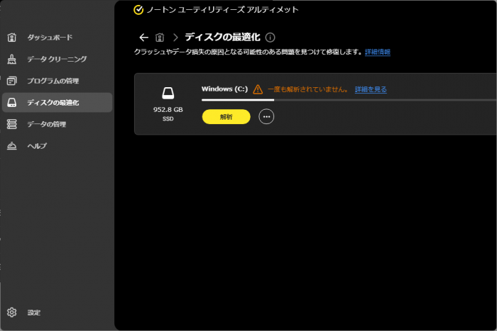
Task: Open プログラムの管理 menu item
Action: pos(57,81)
